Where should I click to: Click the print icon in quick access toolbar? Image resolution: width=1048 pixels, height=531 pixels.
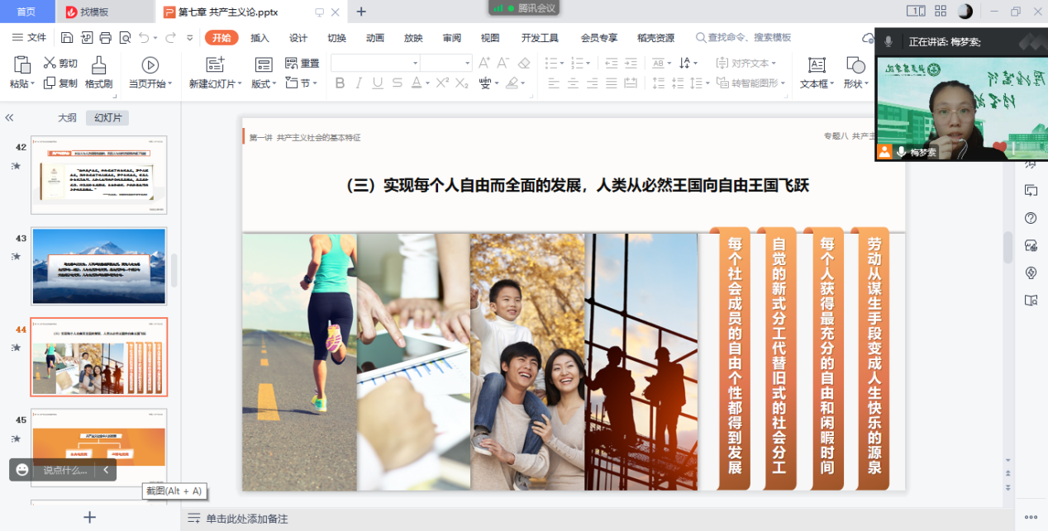point(105,38)
